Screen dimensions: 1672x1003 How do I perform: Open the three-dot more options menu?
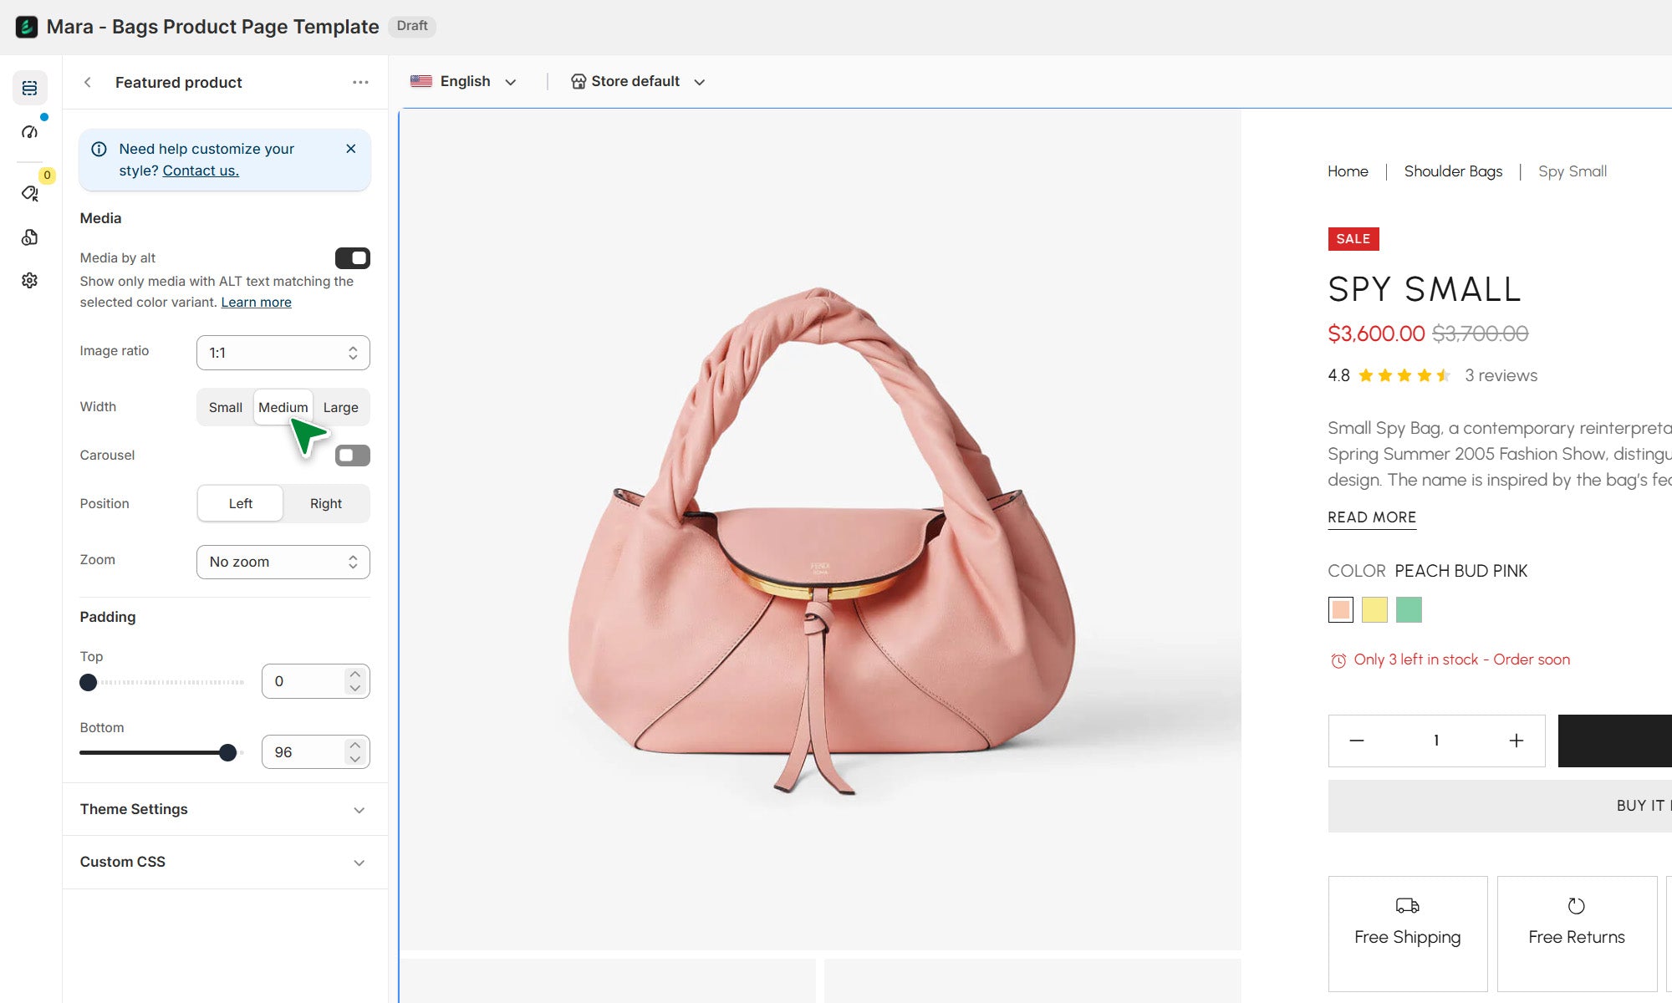(360, 82)
